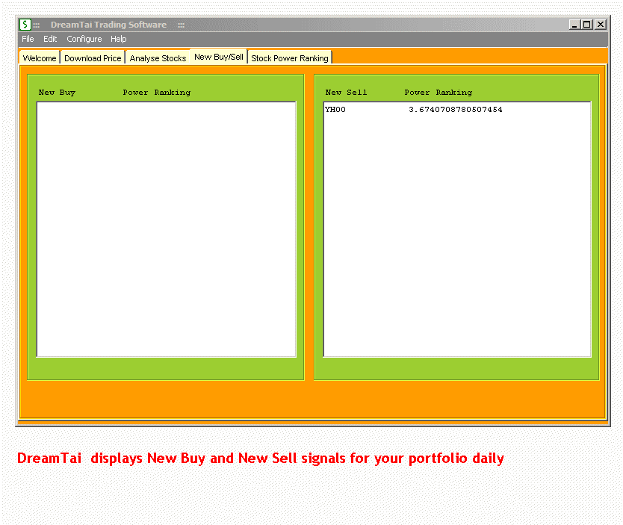Image resolution: width=623 pixels, height=525 pixels.
Task: Open the Configure menu
Action: 84,39
